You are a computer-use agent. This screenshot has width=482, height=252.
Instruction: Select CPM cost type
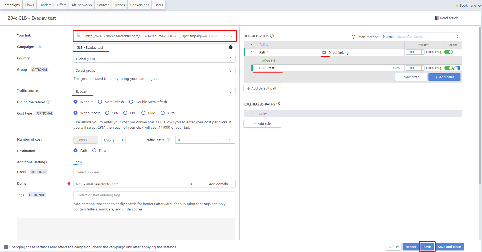pyautogui.click(x=144, y=113)
